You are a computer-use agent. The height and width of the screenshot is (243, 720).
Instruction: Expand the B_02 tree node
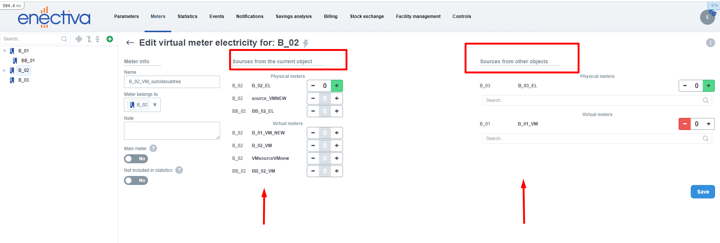[5, 70]
